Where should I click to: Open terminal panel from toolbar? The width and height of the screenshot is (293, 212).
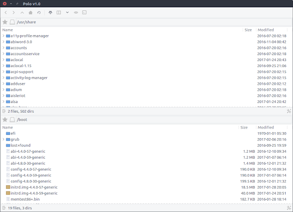84,12
